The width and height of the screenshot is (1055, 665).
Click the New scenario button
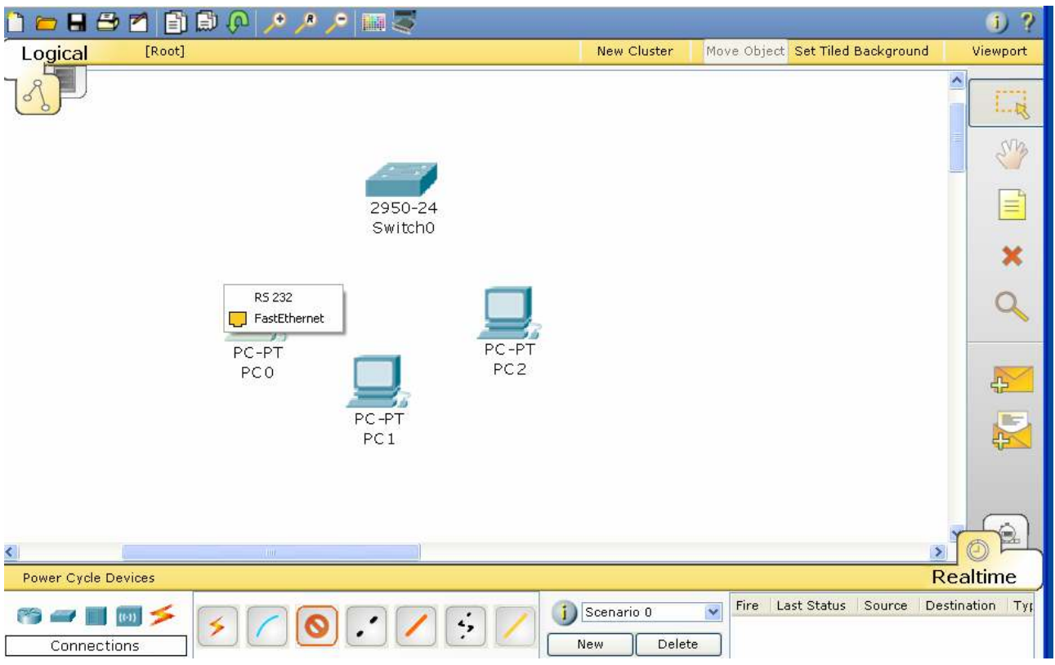tap(589, 644)
